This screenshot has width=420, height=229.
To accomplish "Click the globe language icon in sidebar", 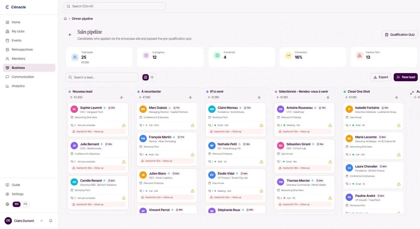I will [x=7, y=204].
